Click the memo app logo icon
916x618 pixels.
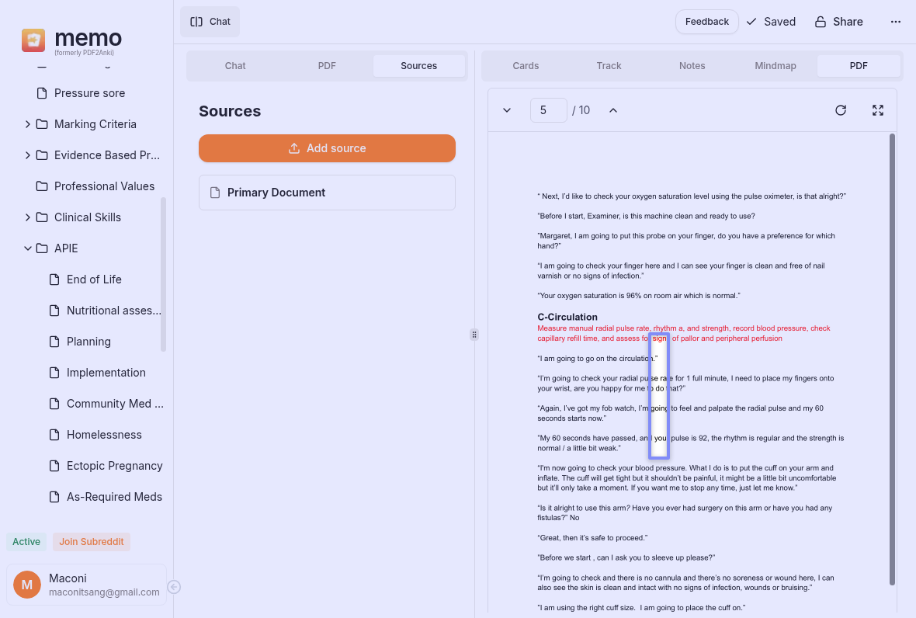point(33,40)
